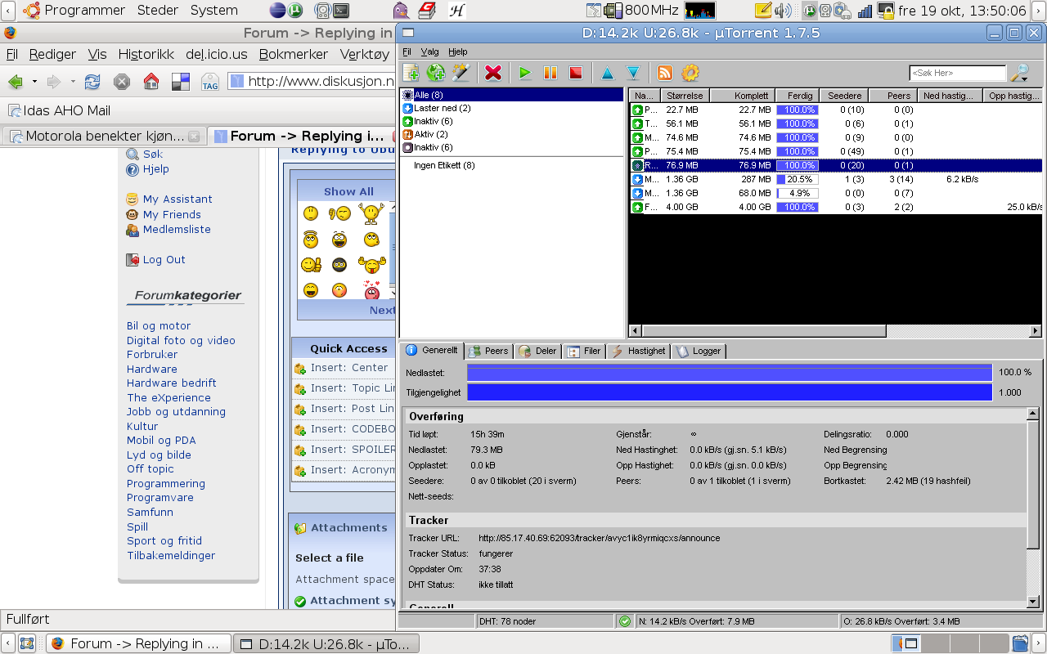The image size is (1047, 654).
Task: Go to the Firefox home page icon
Action: tap(151, 82)
